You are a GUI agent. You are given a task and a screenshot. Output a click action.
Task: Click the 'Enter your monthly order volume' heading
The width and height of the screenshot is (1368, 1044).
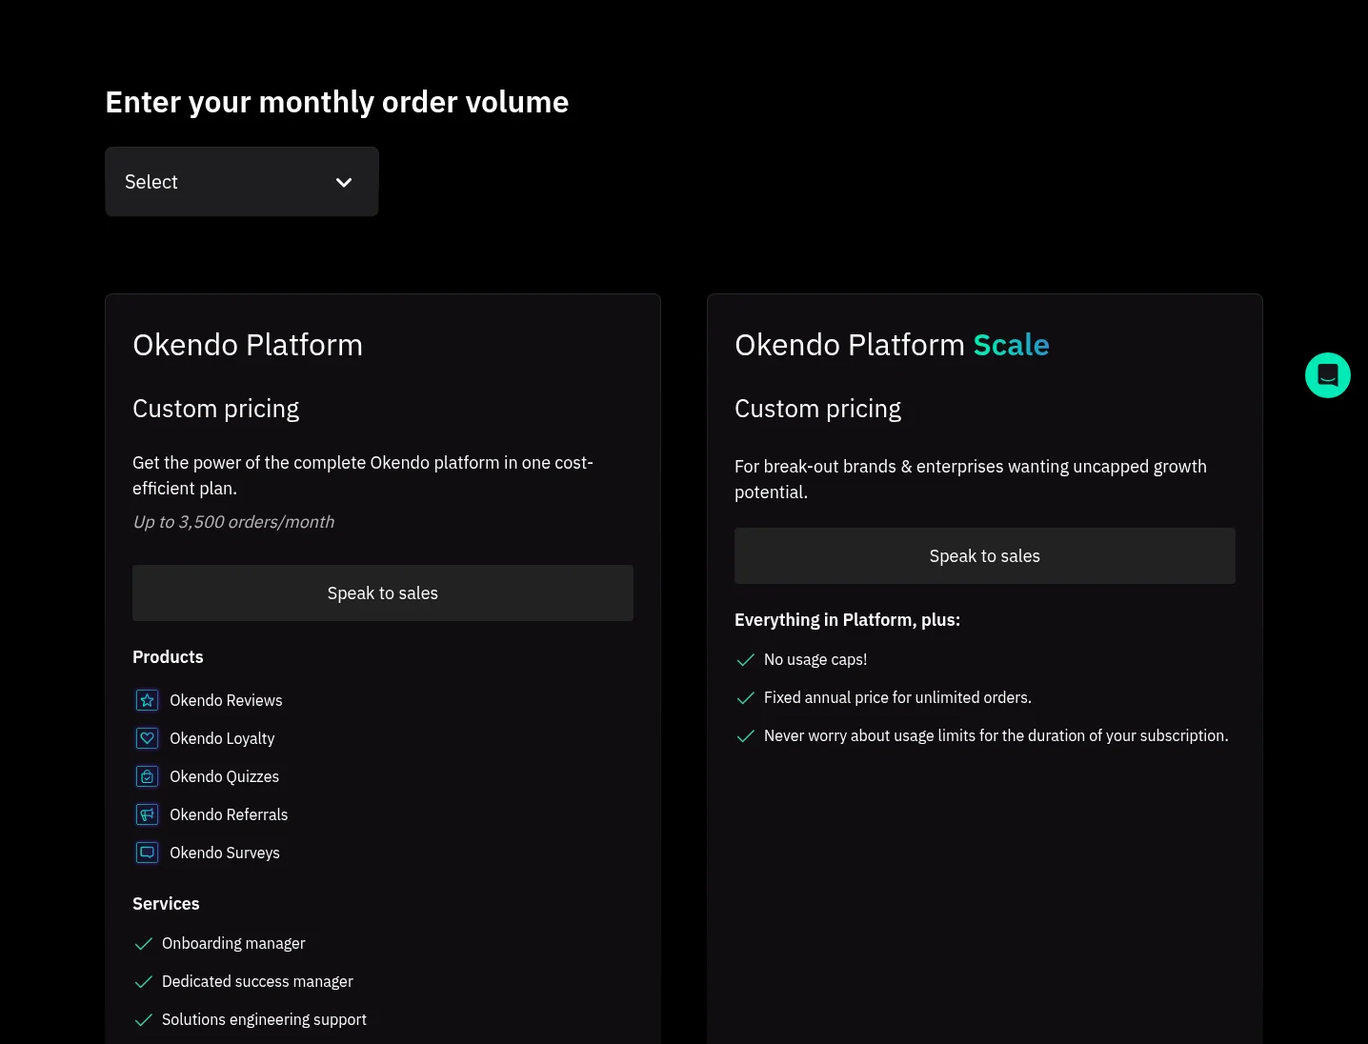coord(337,102)
